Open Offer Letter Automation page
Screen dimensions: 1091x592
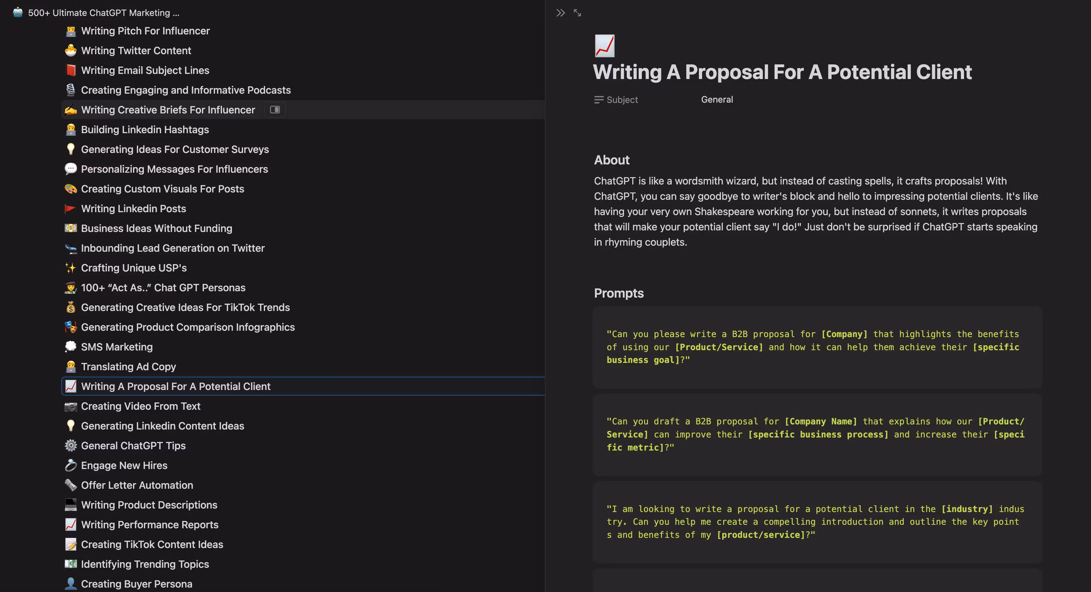(137, 485)
